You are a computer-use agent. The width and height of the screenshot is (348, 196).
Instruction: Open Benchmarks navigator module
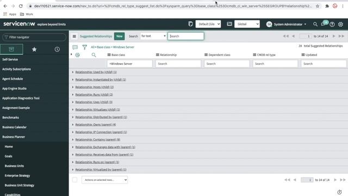coord(10,118)
